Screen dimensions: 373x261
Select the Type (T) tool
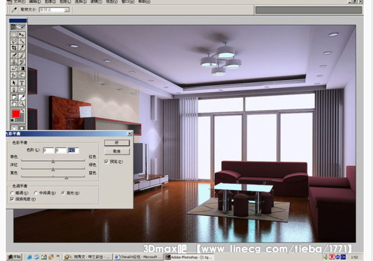21,83
